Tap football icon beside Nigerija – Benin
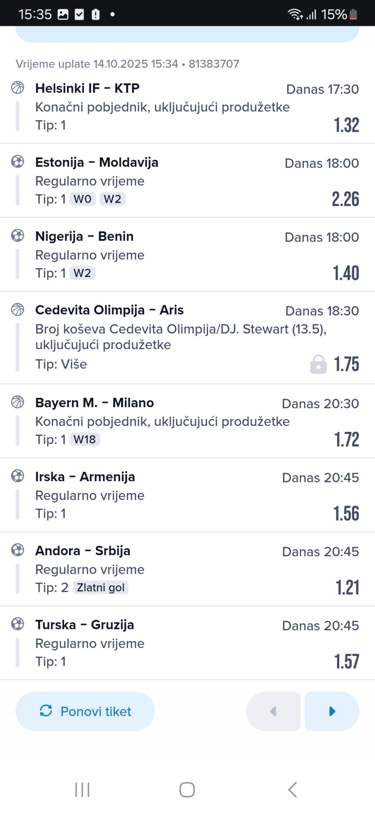The height and width of the screenshot is (813, 375). (18, 235)
